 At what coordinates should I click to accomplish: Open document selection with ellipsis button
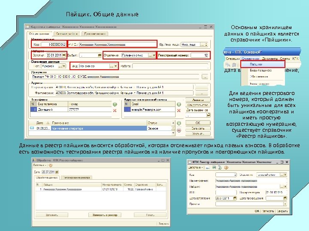205,77
